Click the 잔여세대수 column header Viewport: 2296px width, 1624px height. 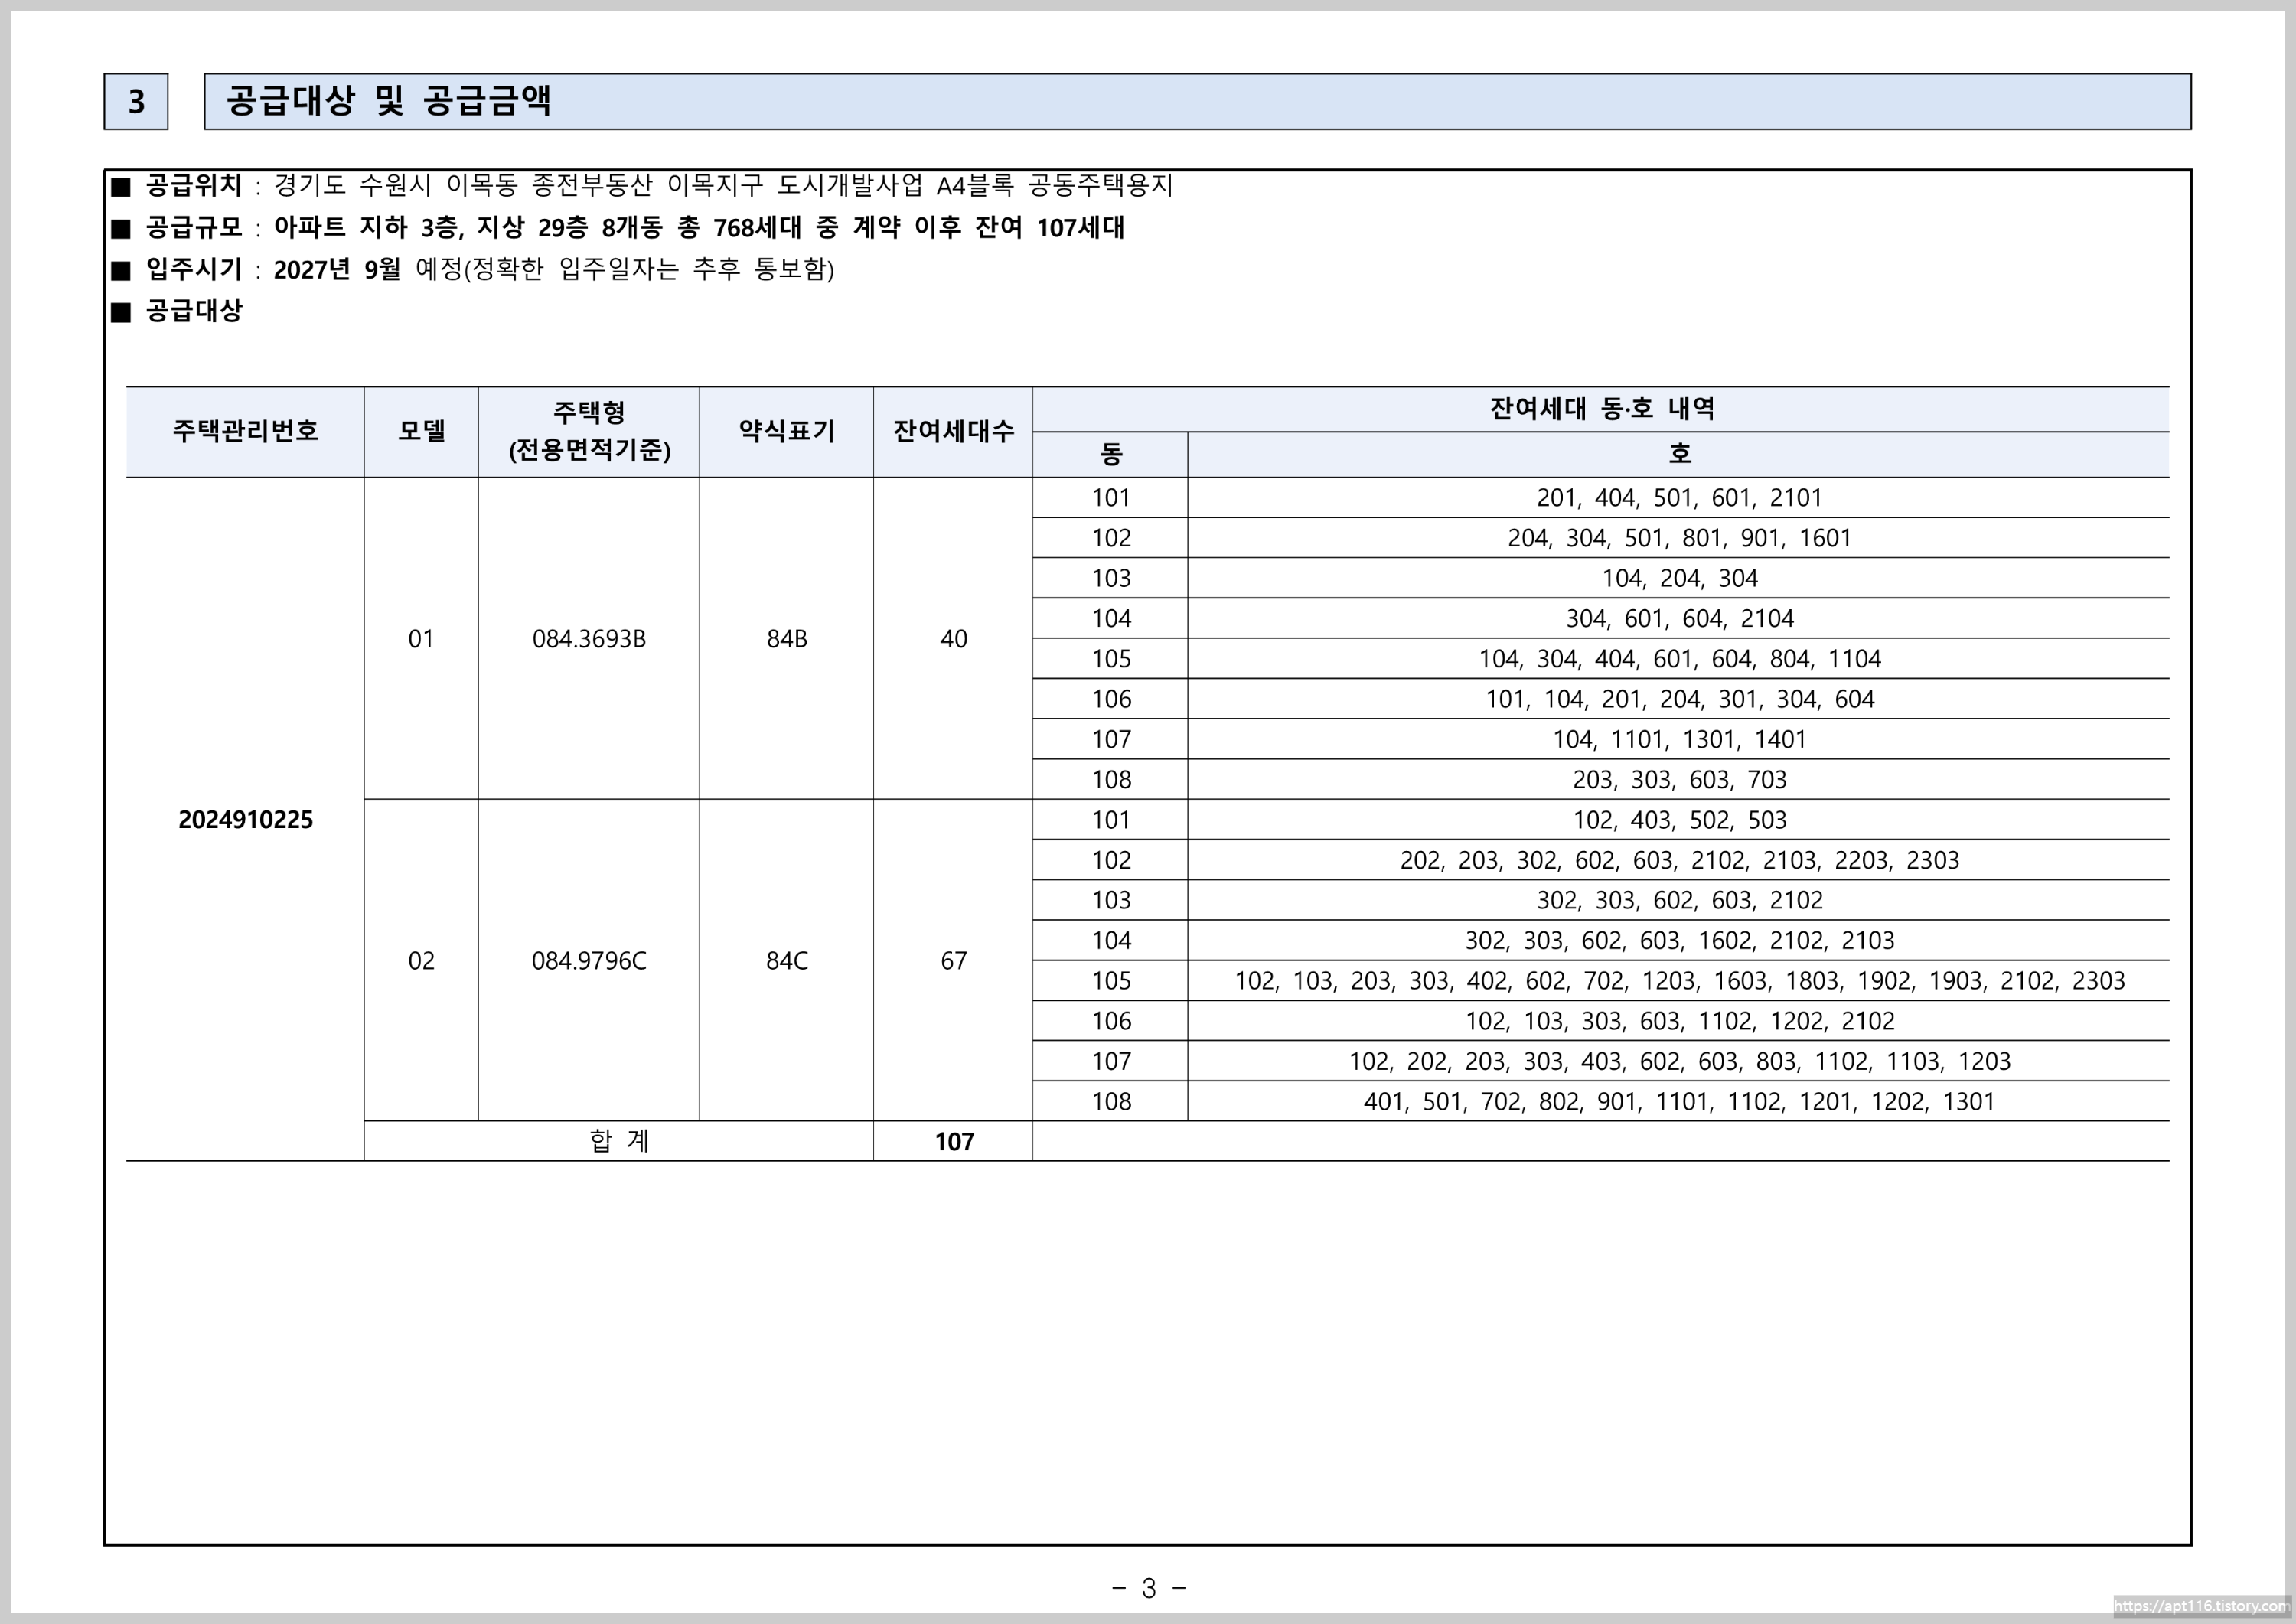tap(953, 431)
